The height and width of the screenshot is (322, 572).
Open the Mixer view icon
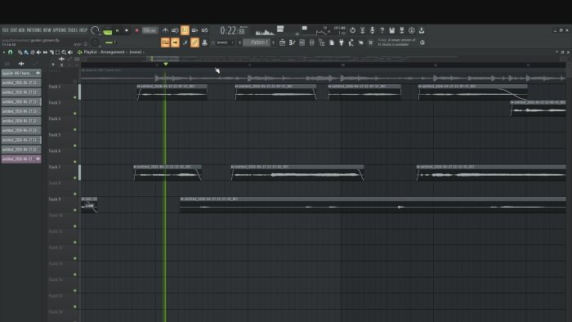(x=312, y=42)
